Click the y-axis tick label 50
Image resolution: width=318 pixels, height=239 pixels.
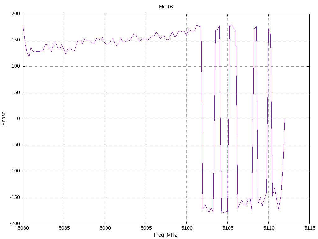pyautogui.click(x=17, y=92)
